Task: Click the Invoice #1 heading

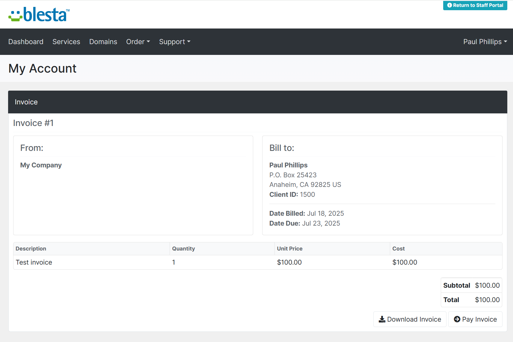Action: click(33, 123)
